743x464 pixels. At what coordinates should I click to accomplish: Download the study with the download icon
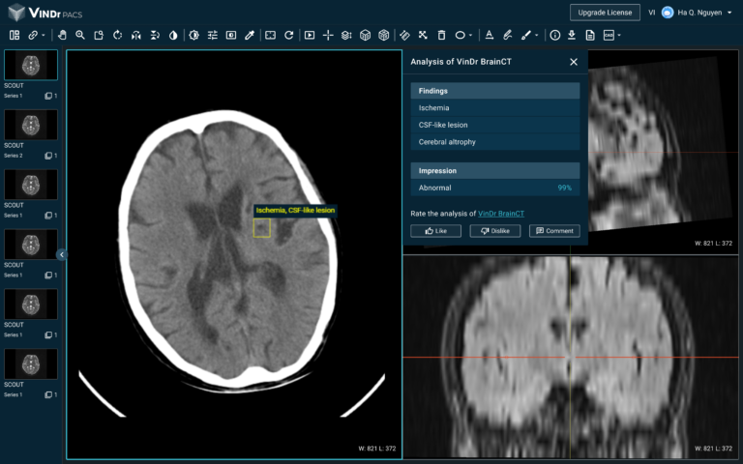(x=572, y=35)
